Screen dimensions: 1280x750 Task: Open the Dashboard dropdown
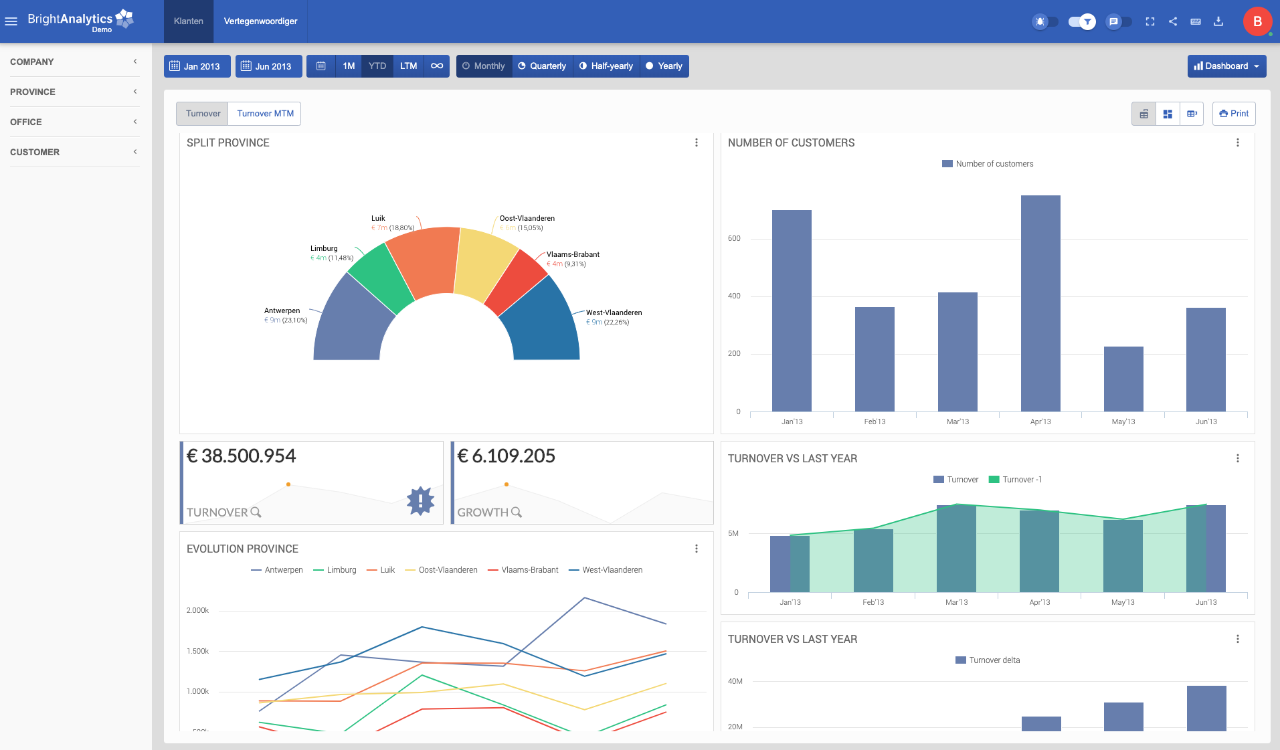point(1226,66)
